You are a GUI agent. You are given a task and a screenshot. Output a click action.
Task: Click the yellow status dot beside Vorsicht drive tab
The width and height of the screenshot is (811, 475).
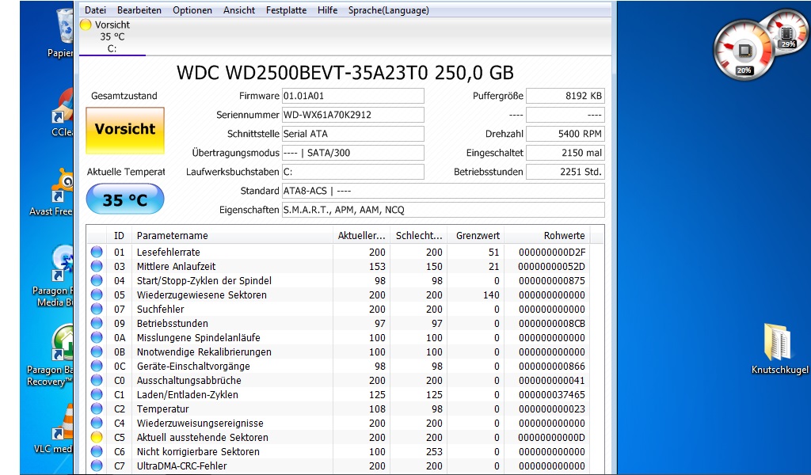[x=86, y=25]
